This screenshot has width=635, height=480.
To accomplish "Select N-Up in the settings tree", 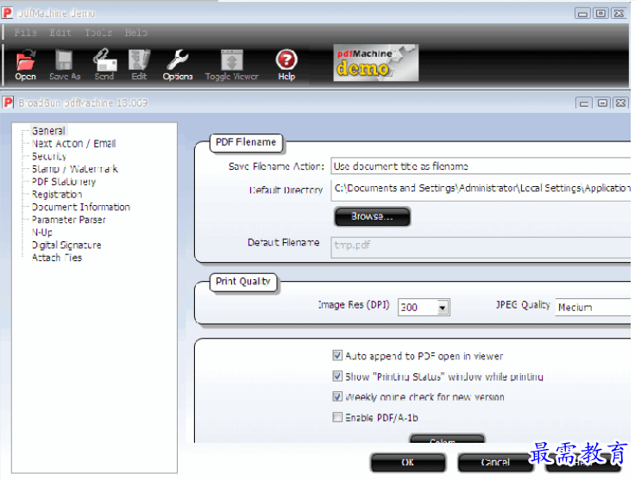I will (x=41, y=232).
